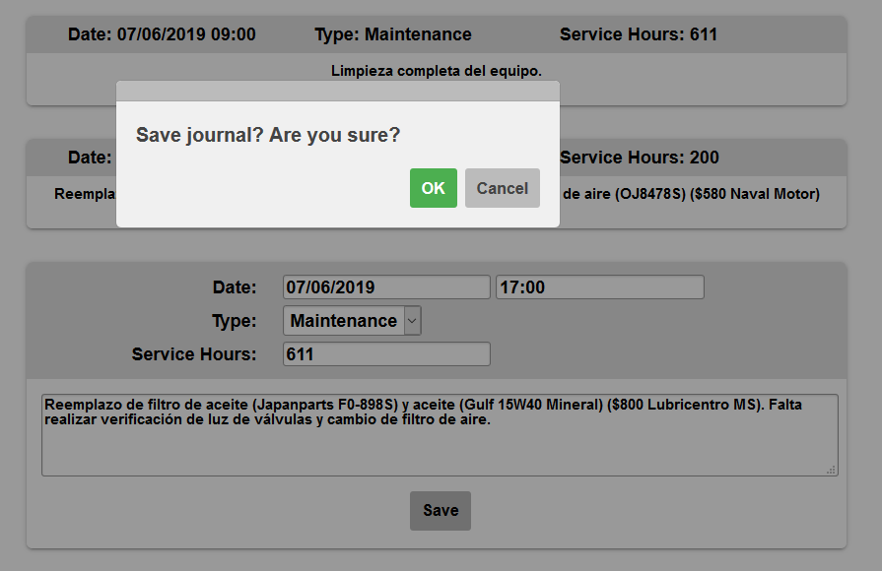Click 'Type: Maintenance' in the first entry header
Image resolution: width=882 pixels, height=571 pixels.
(393, 34)
